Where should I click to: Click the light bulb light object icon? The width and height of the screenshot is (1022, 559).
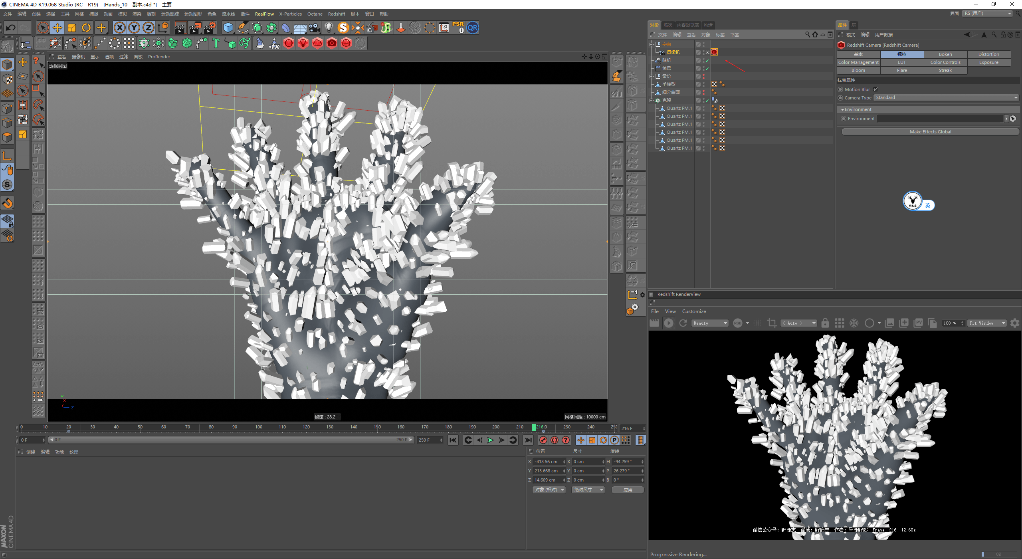click(329, 28)
